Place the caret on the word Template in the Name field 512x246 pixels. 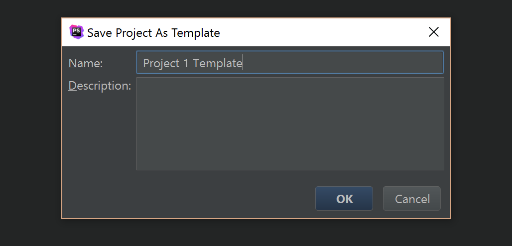coord(217,63)
